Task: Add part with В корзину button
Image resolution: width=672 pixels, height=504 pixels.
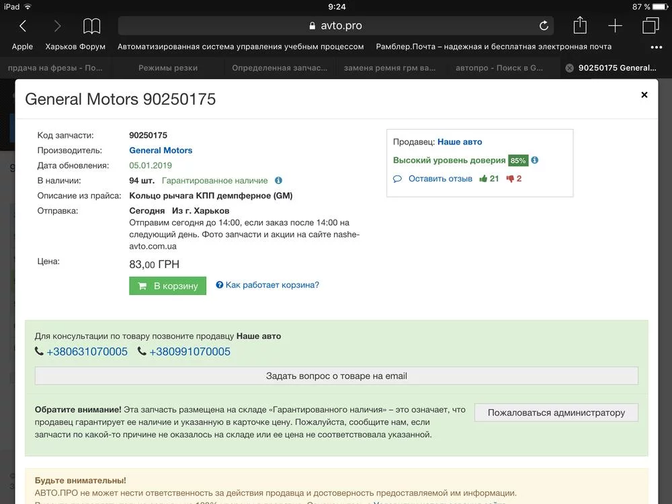Action: [x=167, y=286]
